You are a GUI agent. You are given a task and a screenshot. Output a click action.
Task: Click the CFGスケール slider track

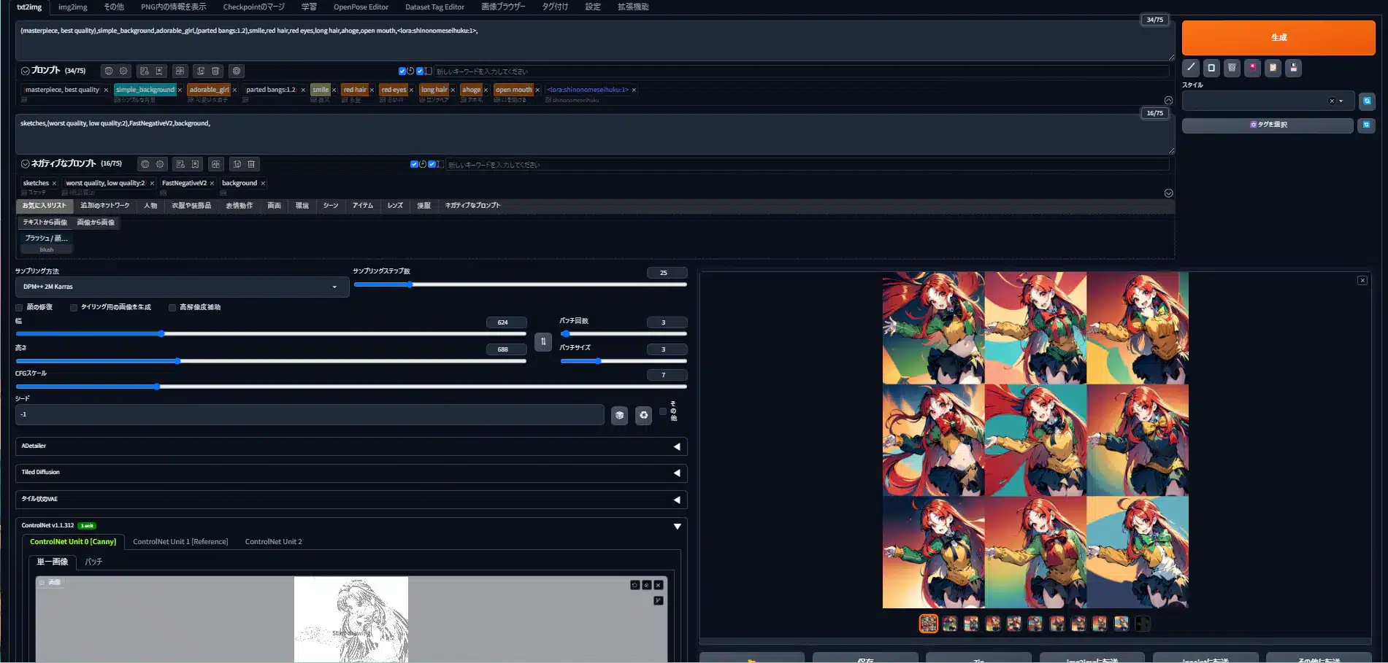click(x=350, y=387)
